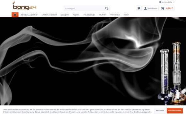Go to the home page via house icon

[15, 15]
